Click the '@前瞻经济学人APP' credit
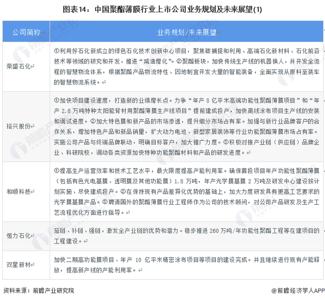The image size is (325, 300). click(x=298, y=290)
